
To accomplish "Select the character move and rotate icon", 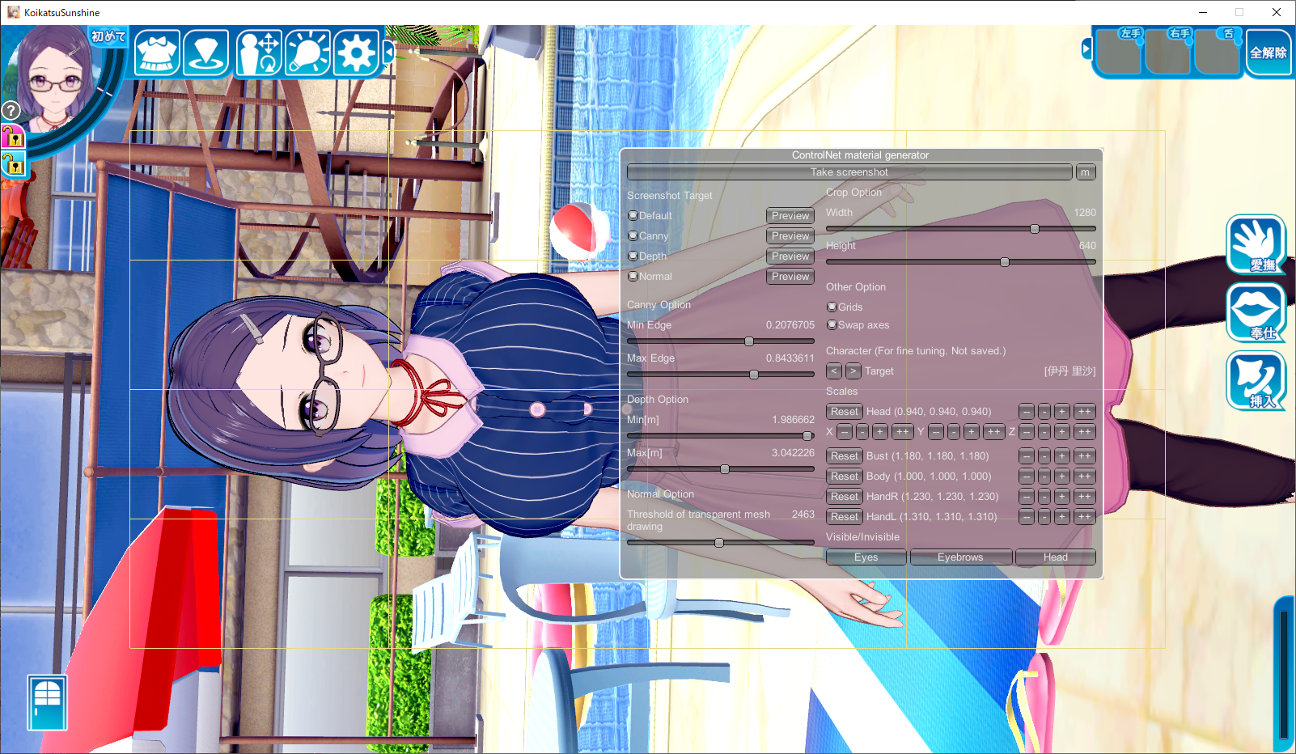I will pyautogui.click(x=259, y=53).
